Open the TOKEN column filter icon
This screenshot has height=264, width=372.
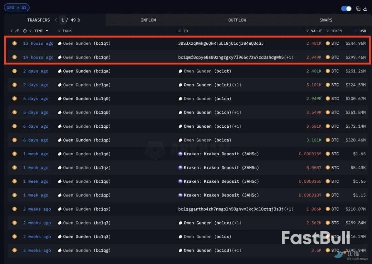point(327,31)
